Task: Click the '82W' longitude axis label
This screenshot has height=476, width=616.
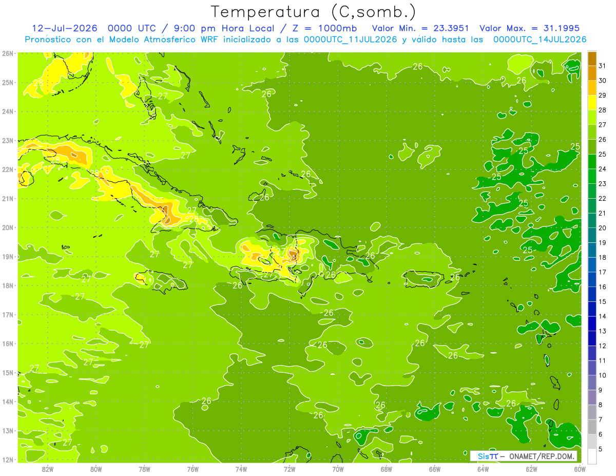Action: [48, 469]
